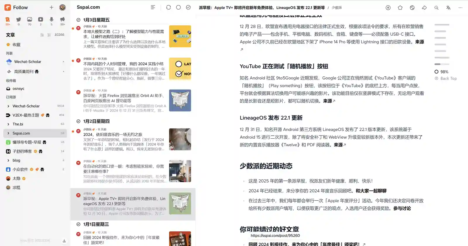Open more options ellipsis menu
This screenshot has height=246, width=468.
460,8
